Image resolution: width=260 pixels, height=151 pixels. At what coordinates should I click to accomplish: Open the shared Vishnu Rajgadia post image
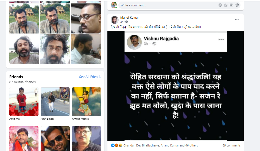coord(176,86)
